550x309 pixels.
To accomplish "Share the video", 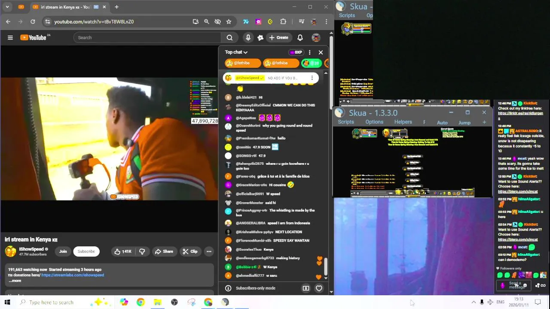I will click(164, 251).
